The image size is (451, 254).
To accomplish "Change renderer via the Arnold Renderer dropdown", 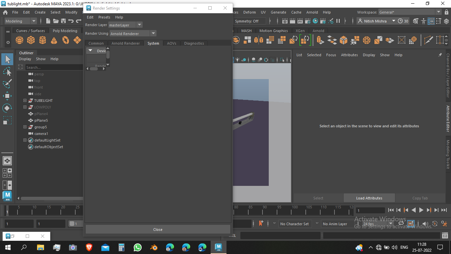I will 153,33.
